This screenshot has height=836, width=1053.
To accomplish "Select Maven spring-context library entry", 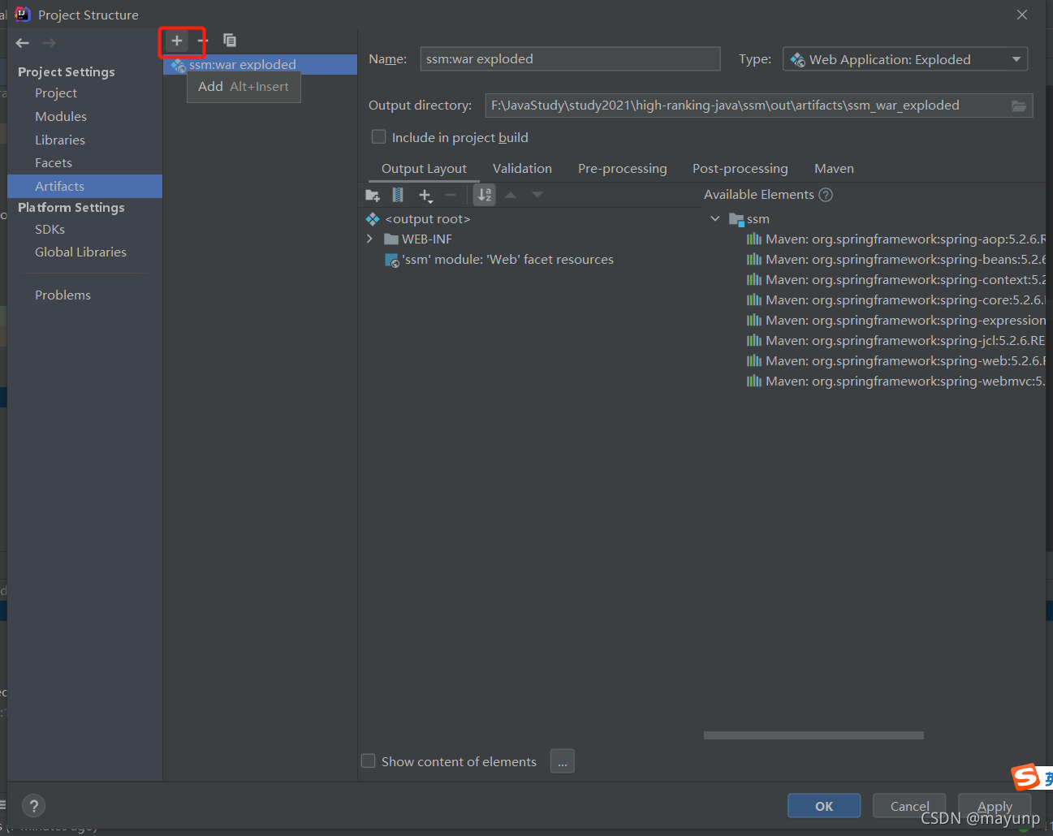I will tap(896, 280).
